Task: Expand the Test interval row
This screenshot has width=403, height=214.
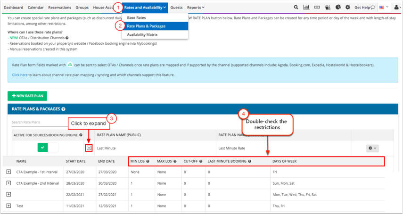Action: coord(8,206)
